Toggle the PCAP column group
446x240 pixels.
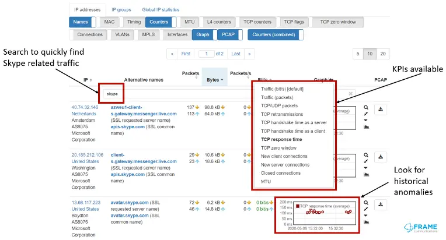(230, 34)
